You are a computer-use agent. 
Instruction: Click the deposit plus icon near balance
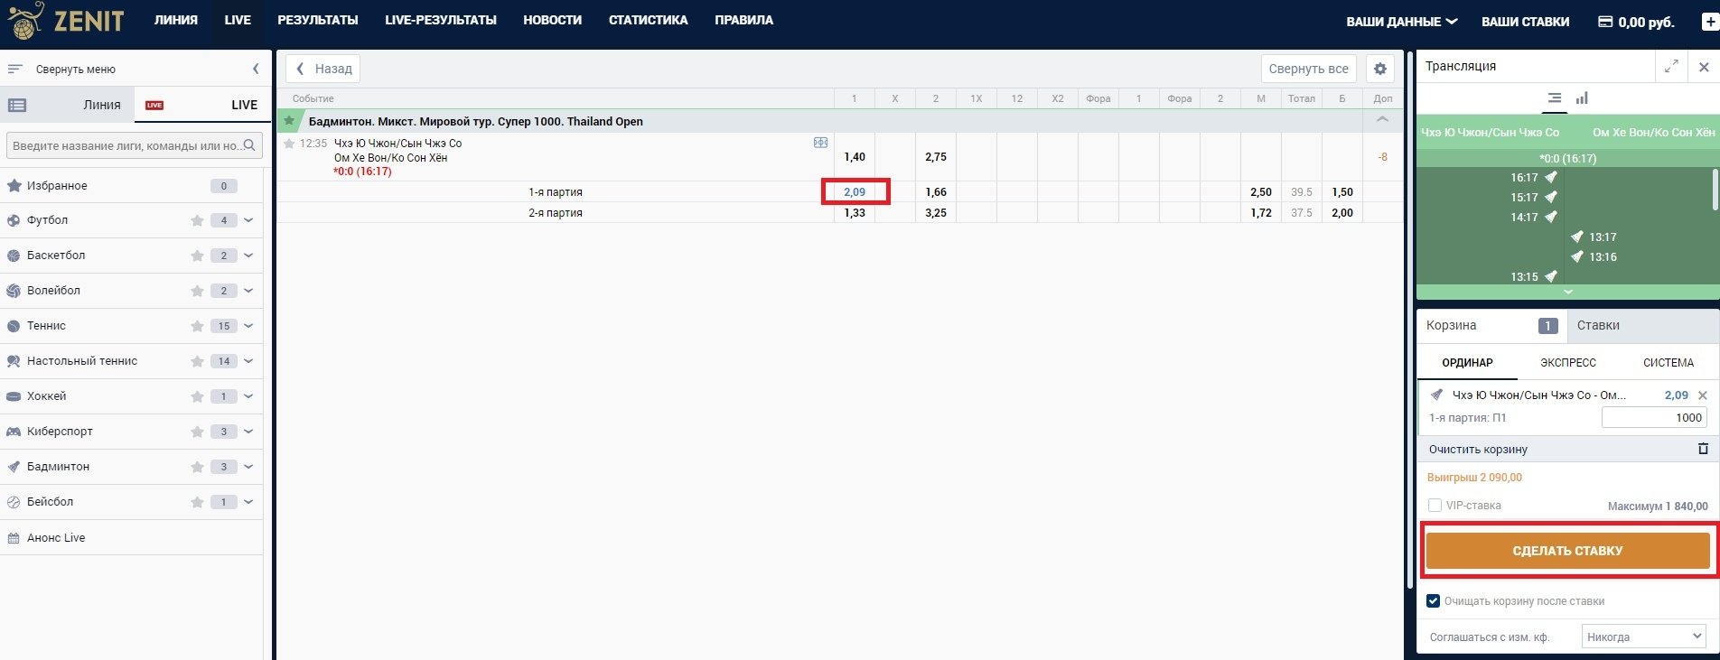click(x=1709, y=22)
